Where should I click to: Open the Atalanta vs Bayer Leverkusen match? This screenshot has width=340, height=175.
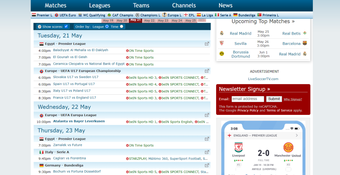pos(79,121)
